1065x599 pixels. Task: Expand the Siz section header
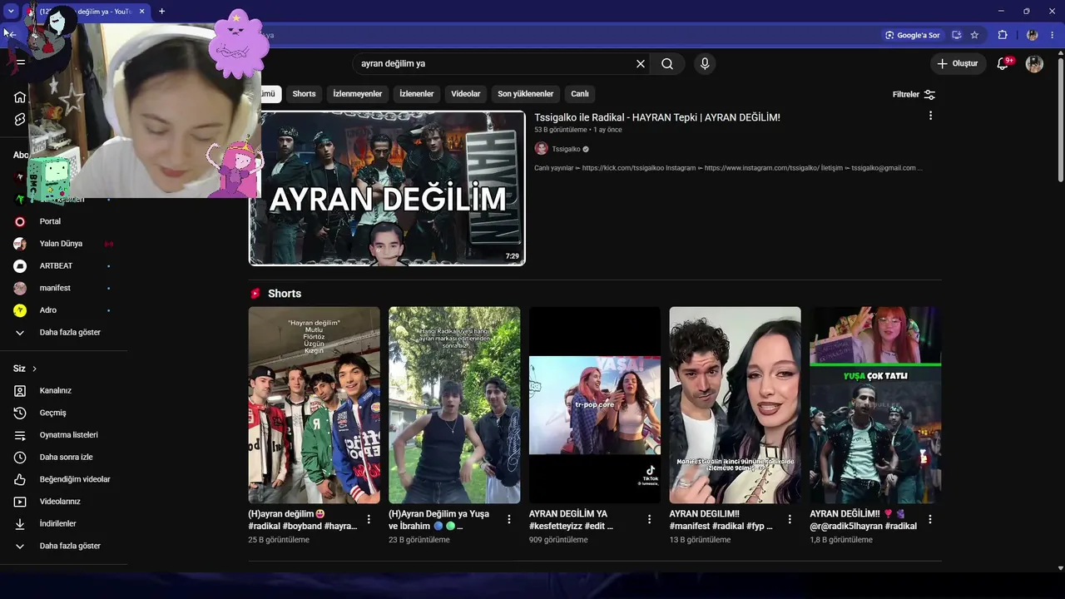click(x=25, y=369)
